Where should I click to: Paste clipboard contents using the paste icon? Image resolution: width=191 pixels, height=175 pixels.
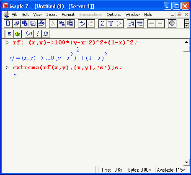pyautogui.click(x=70, y=23)
